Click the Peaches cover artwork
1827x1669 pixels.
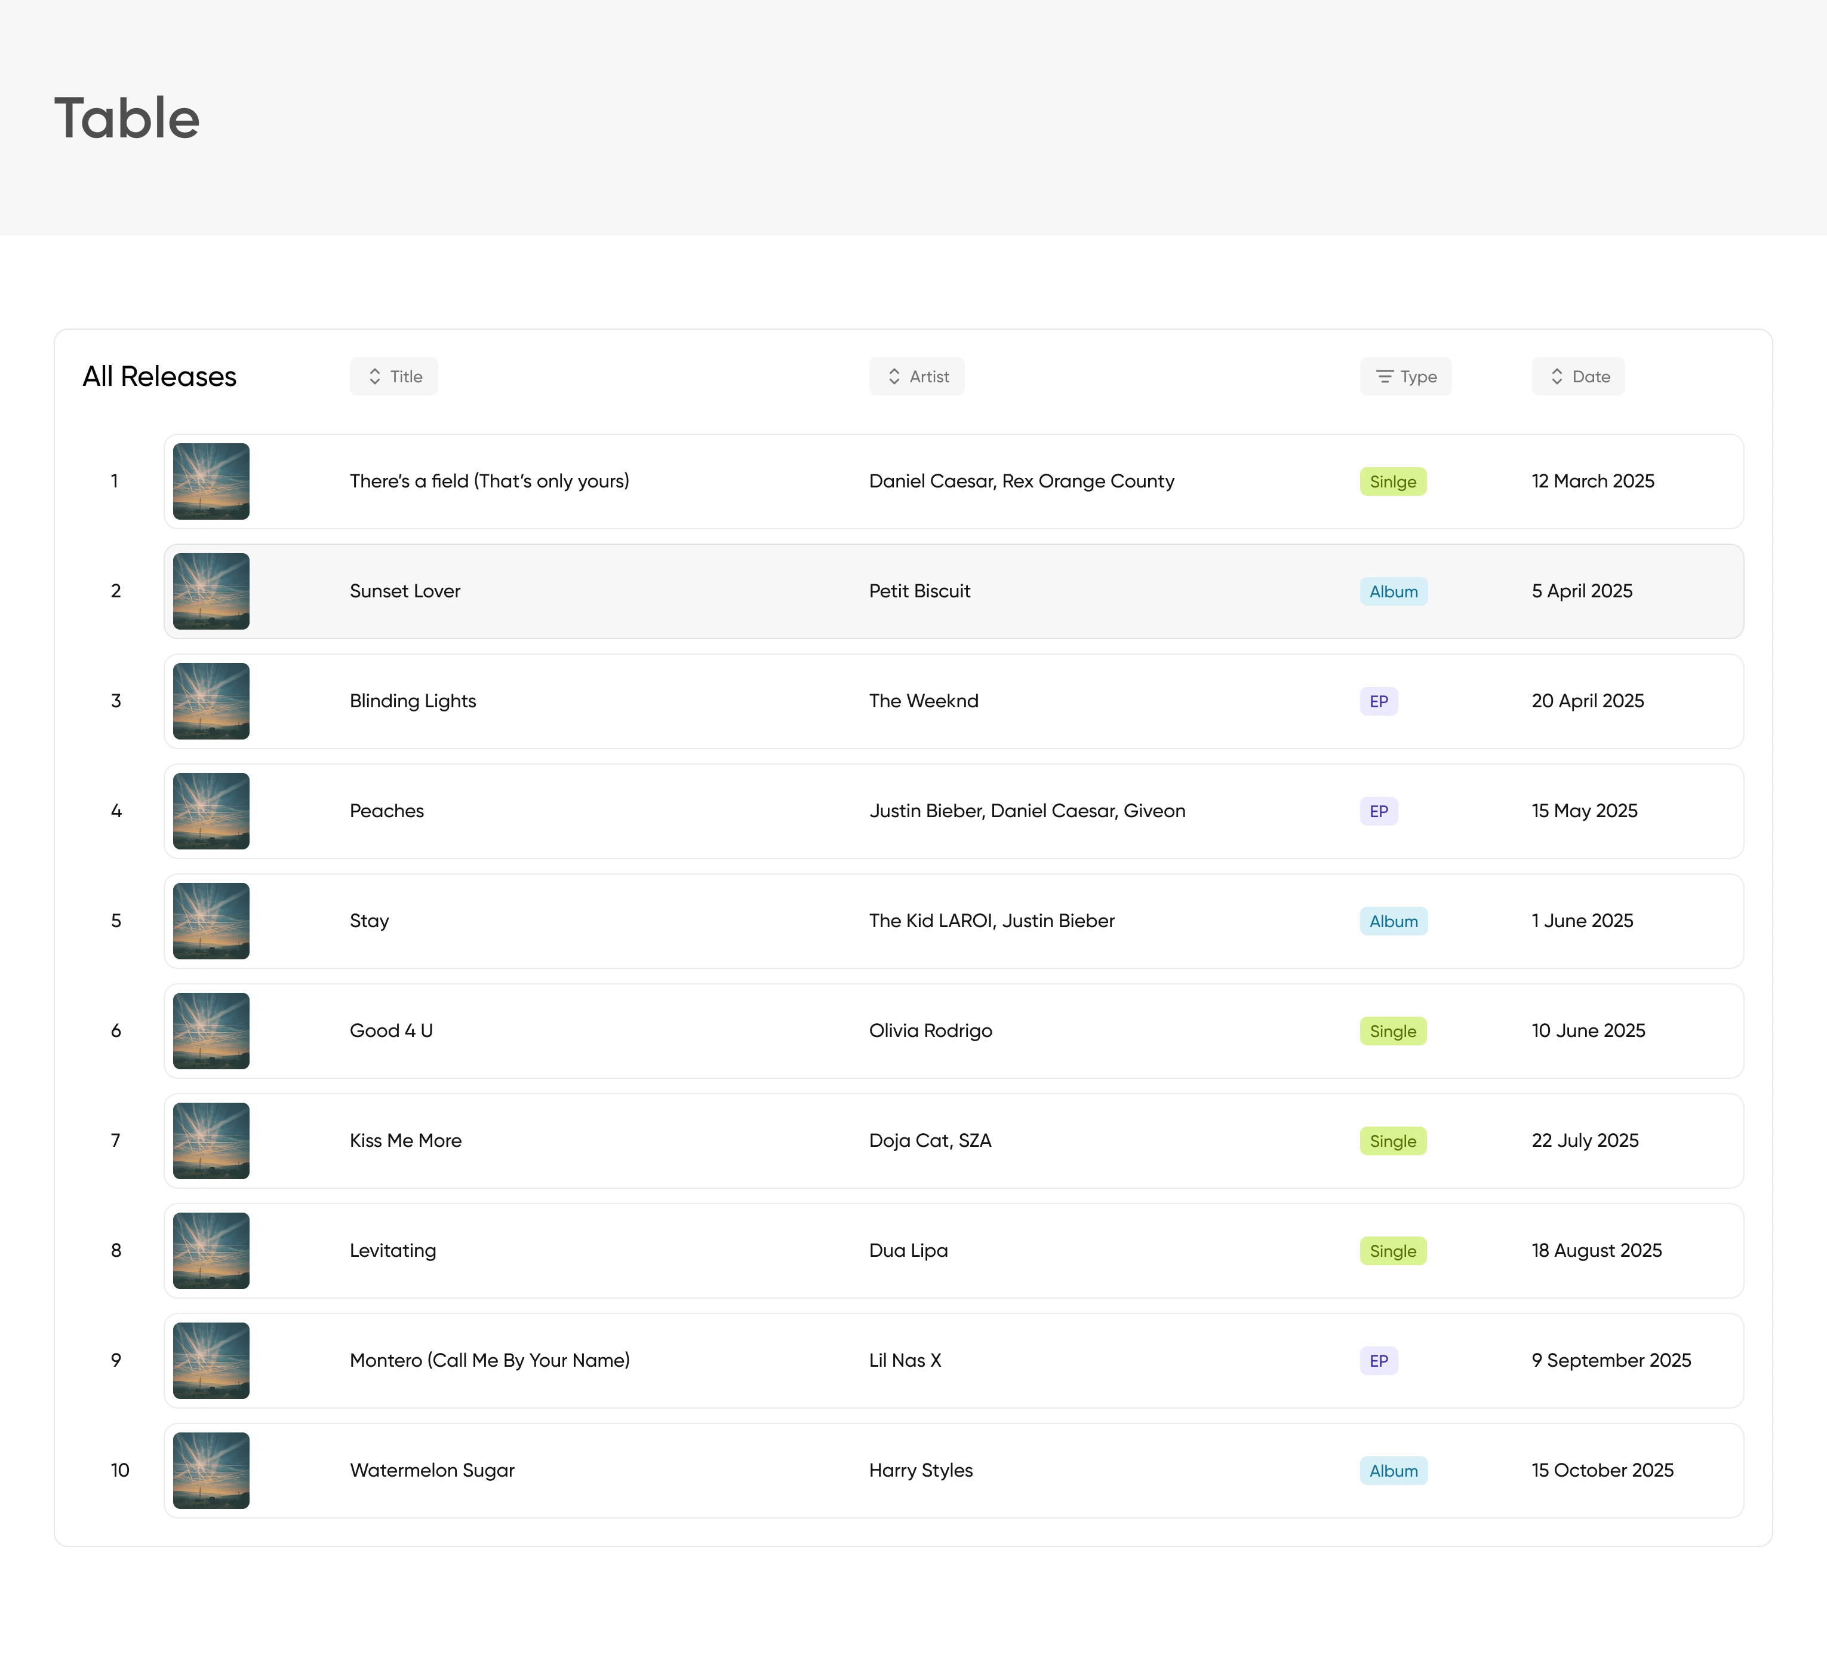(x=211, y=811)
